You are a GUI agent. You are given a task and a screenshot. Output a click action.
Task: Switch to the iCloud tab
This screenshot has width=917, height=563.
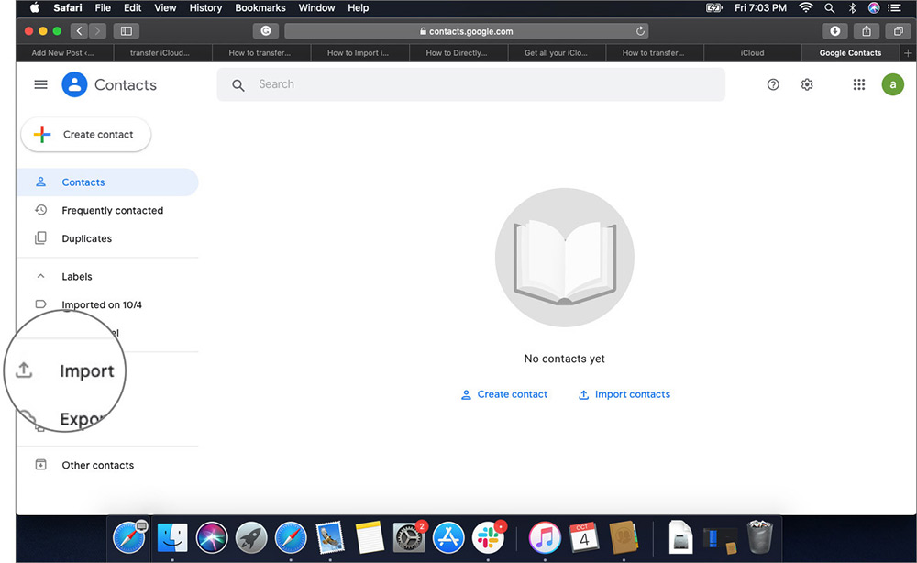[x=752, y=52]
